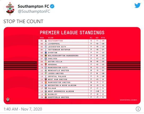
Task: Click the Liverpool crest in standings
Action: tap(46, 44)
